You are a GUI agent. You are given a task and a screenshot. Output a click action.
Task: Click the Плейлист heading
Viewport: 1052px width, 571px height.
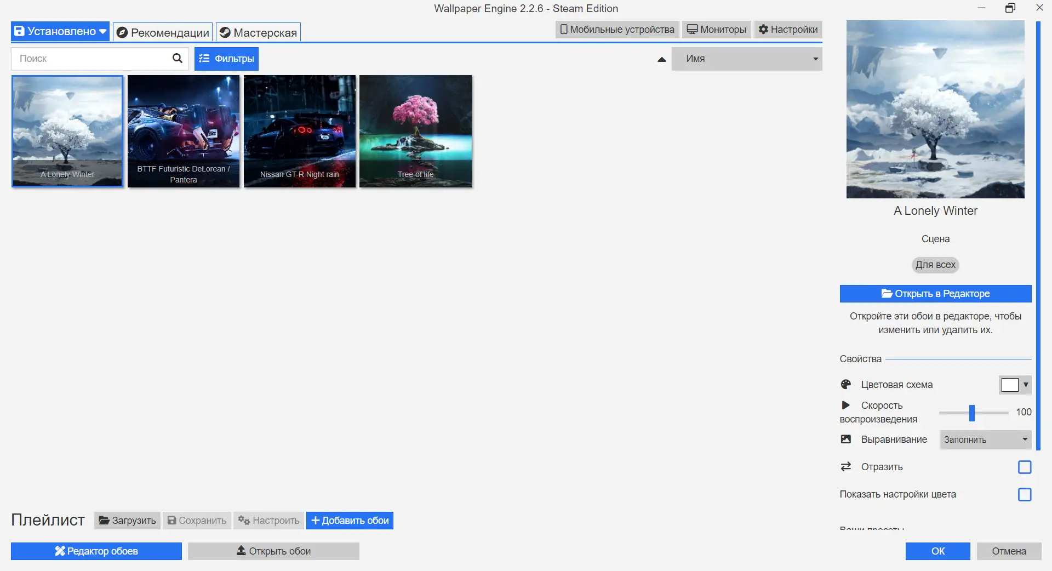(x=48, y=520)
